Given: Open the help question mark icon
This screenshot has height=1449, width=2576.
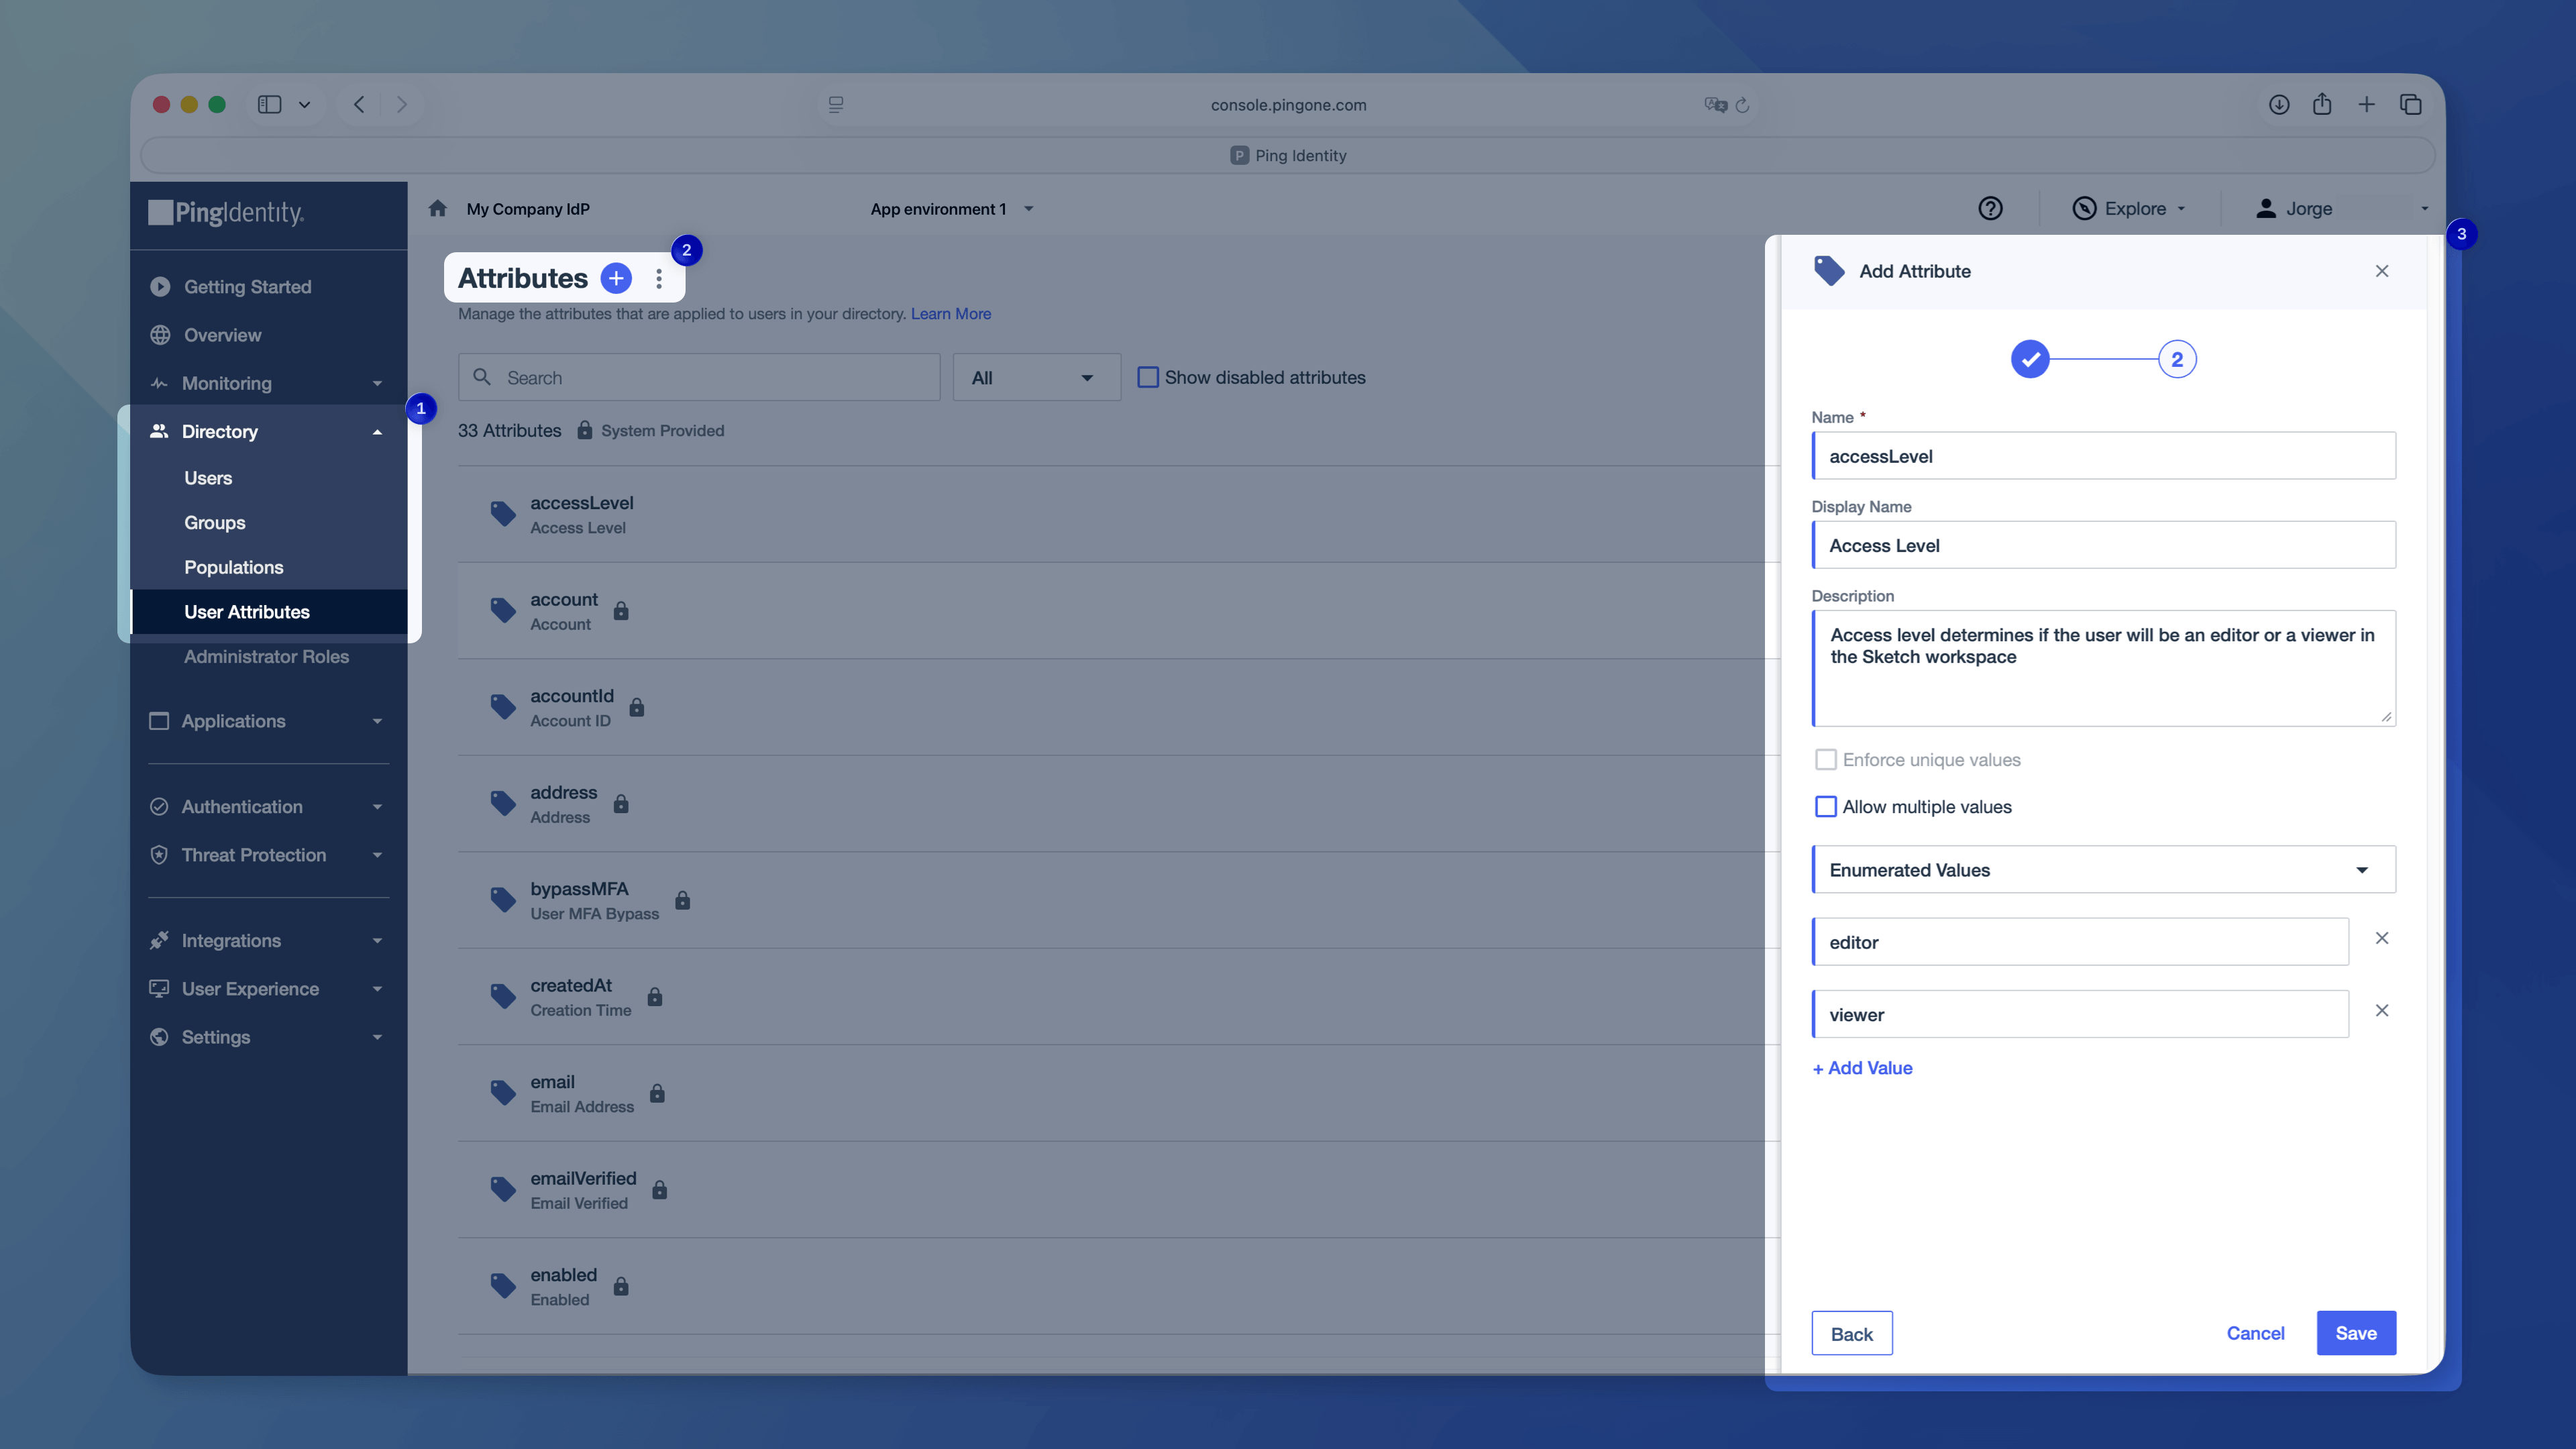Looking at the screenshot, I should pos(1990,208).
